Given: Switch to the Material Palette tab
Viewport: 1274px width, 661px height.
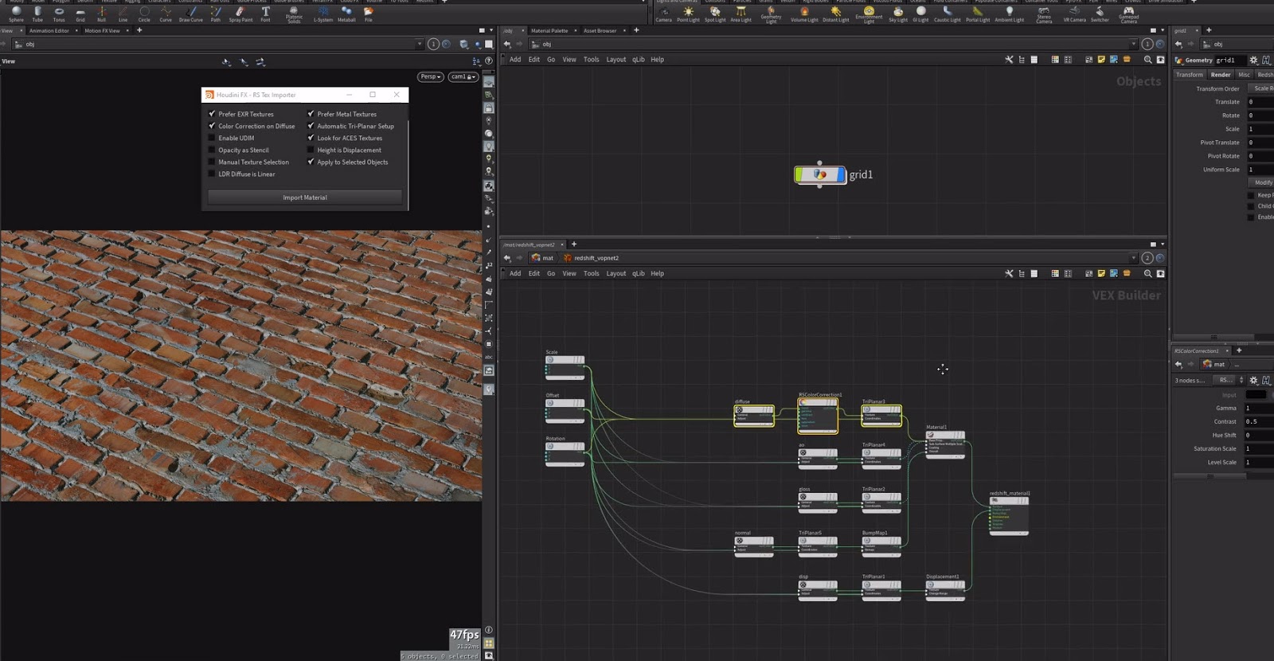Looking at the screenshot, I should pos(549,30).
